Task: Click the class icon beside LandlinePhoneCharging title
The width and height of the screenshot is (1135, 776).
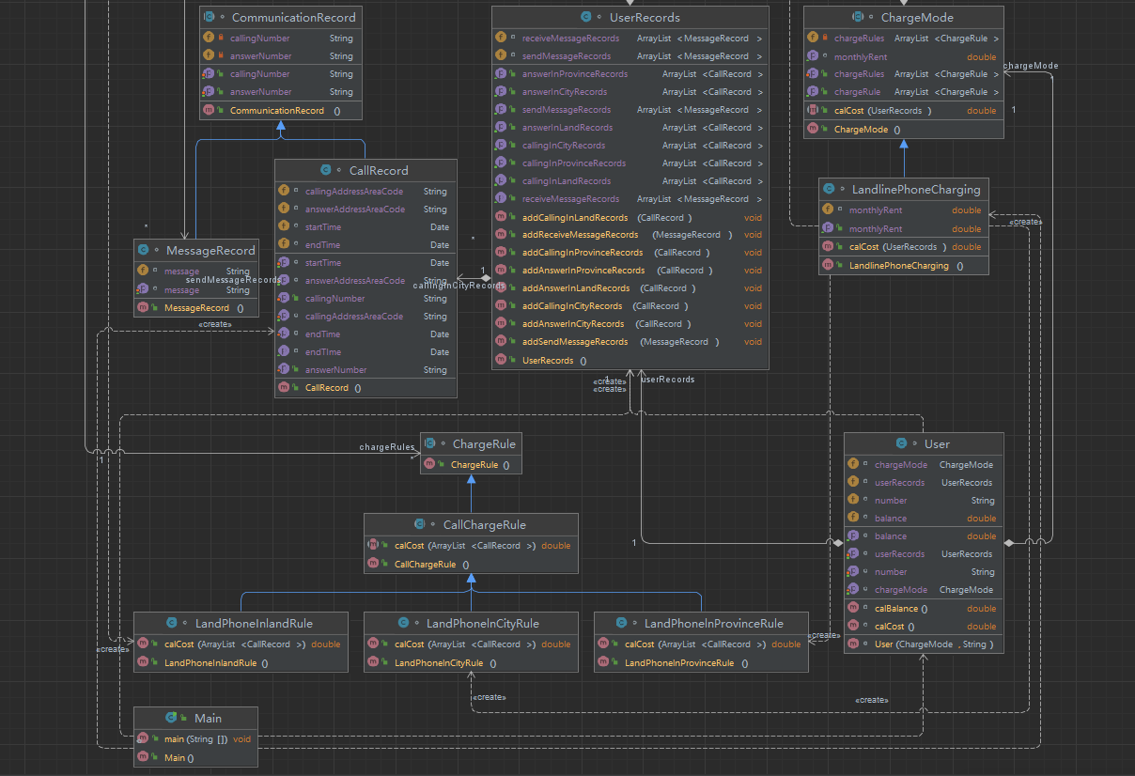Action: (830, 189)
